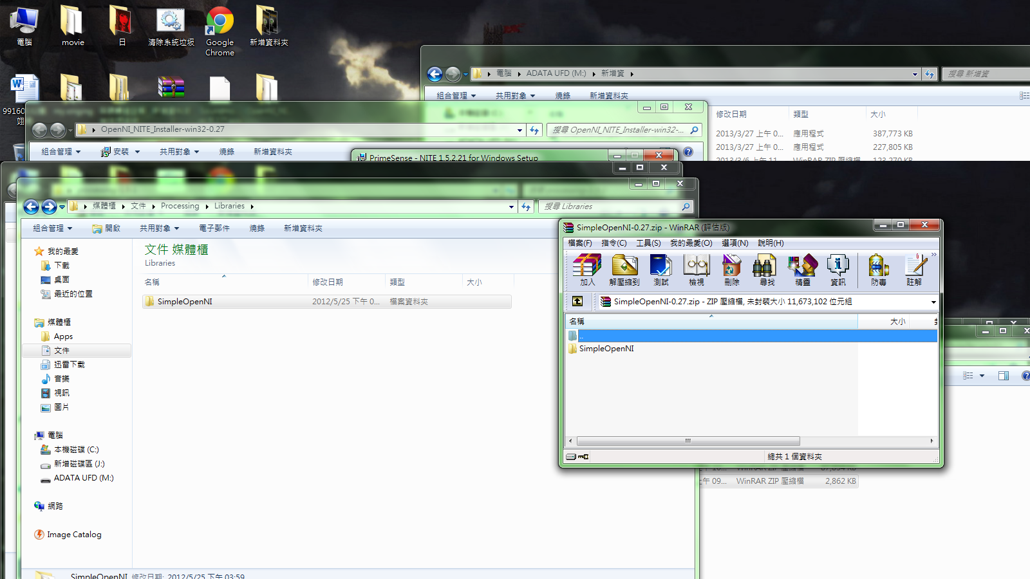Click the WinRAR 防毒 (Virus scan) icon

point(879,270)
